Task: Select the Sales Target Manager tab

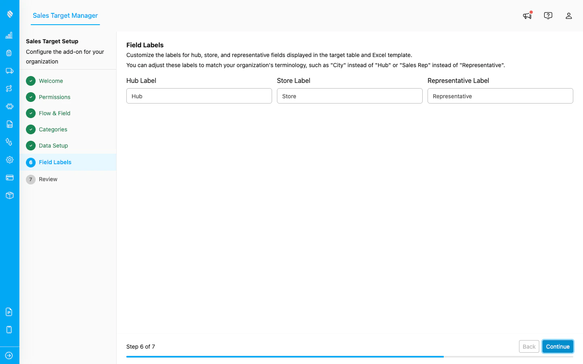Action: pos(65,15)
